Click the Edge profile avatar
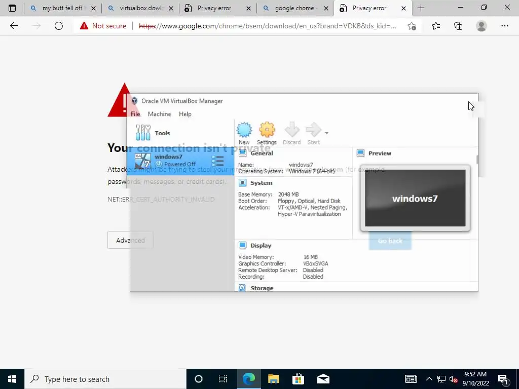 pyautogui.click(x=481, y=26)
